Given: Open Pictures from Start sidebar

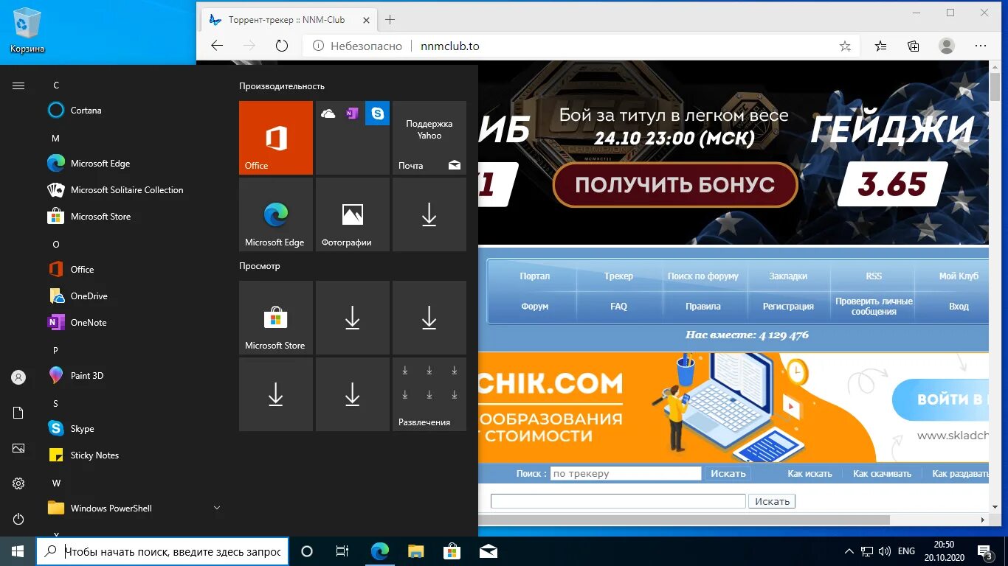Looking at the screenshot, I should tap(18, 448).
